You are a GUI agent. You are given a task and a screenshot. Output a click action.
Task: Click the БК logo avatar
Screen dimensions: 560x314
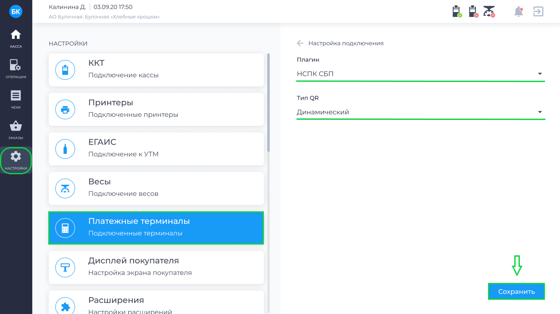point(16,12)
